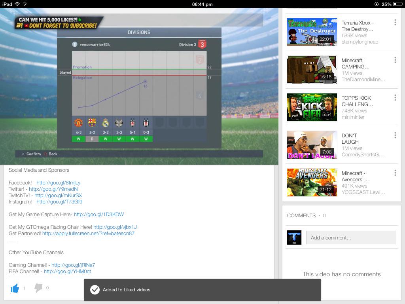Open the Game Capture goo.gl/1D3KDW link

(x=99, y=214)
